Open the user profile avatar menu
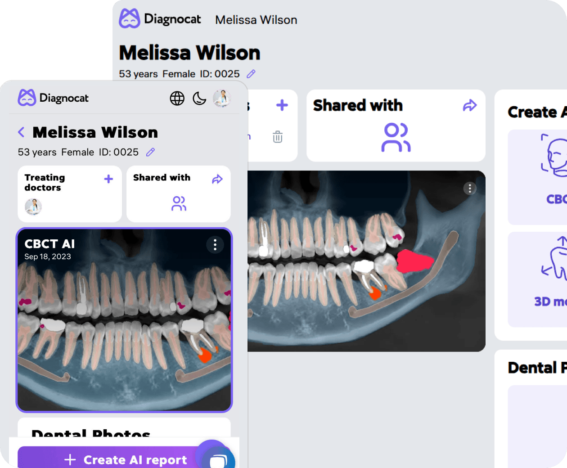This screenshot has height=468, width=567. (x=222, y=98)
